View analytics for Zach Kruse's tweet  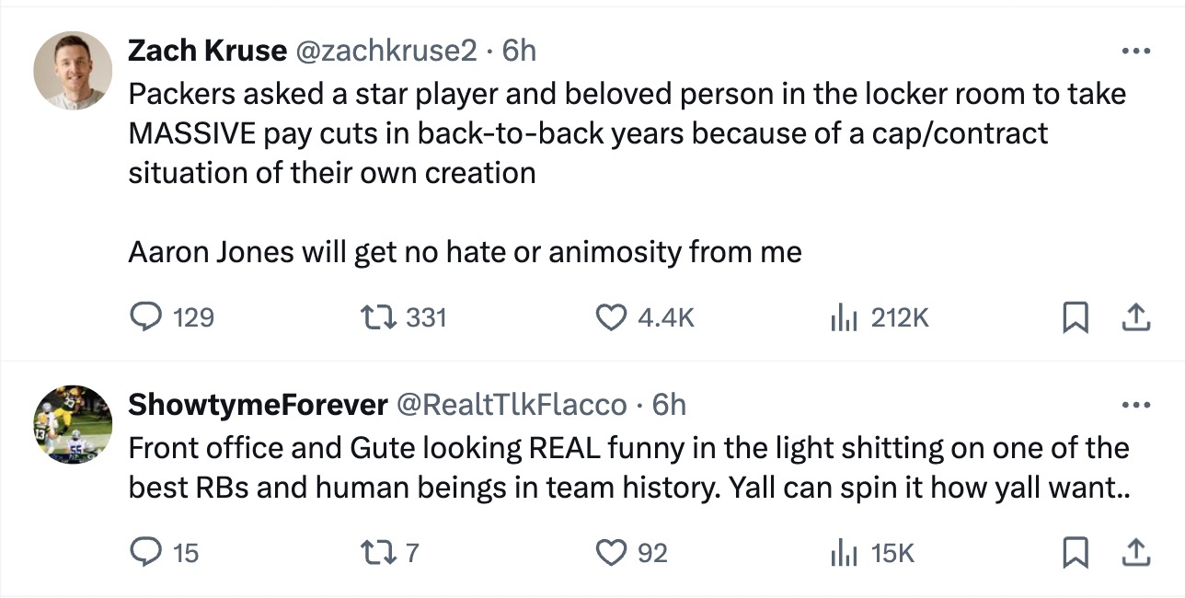click(843, 317)
